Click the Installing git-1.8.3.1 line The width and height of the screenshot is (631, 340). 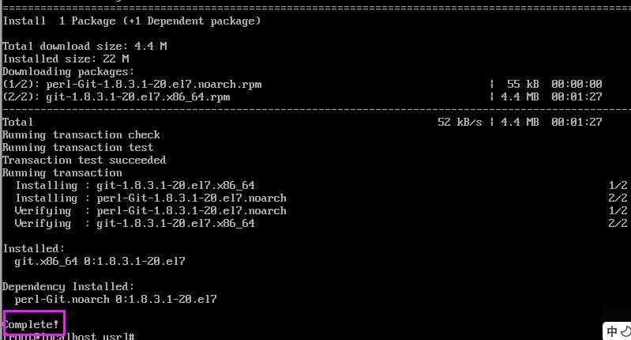point(135,185)
